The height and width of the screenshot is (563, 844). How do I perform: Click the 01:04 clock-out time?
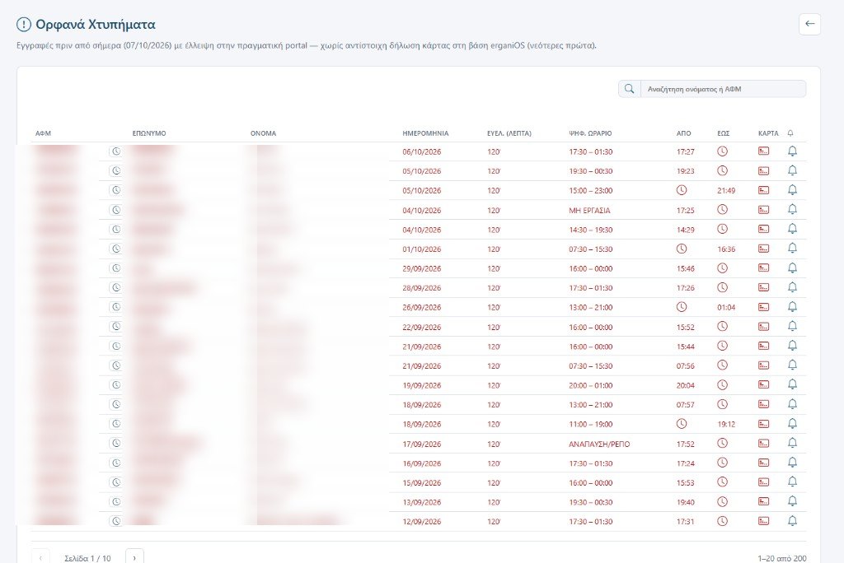(726, 308)
